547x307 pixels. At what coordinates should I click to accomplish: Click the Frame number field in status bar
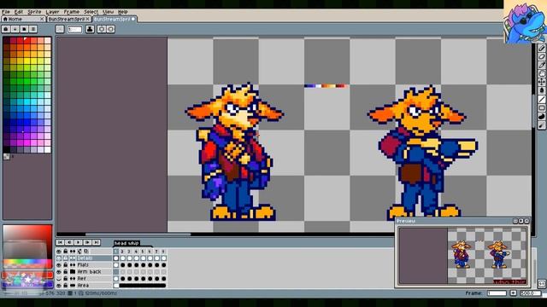click(497, 293)
